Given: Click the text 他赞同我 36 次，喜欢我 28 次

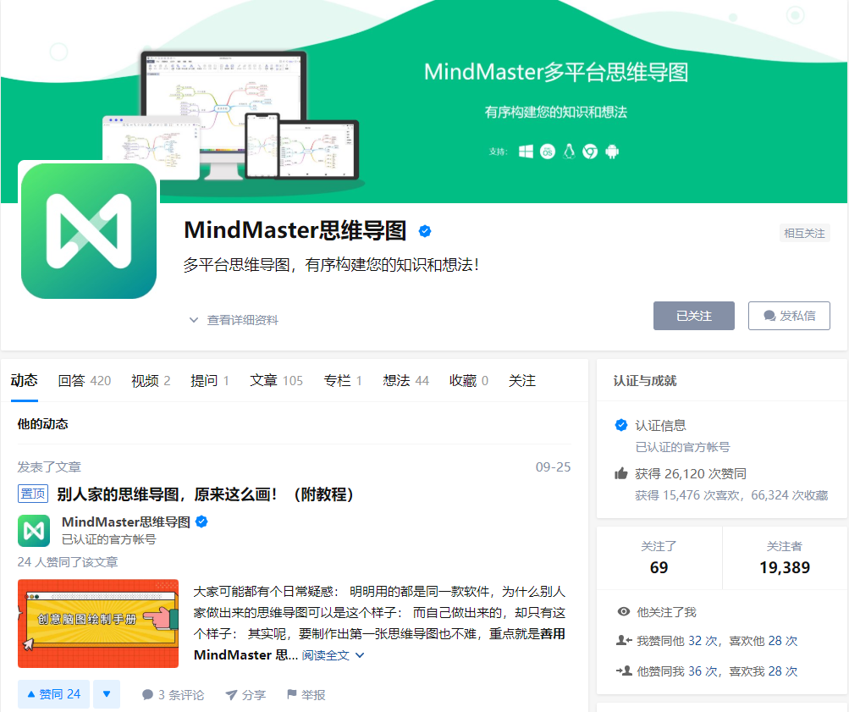Looking at the screenshot, I should pyautogui.click(x=718, y=671).
